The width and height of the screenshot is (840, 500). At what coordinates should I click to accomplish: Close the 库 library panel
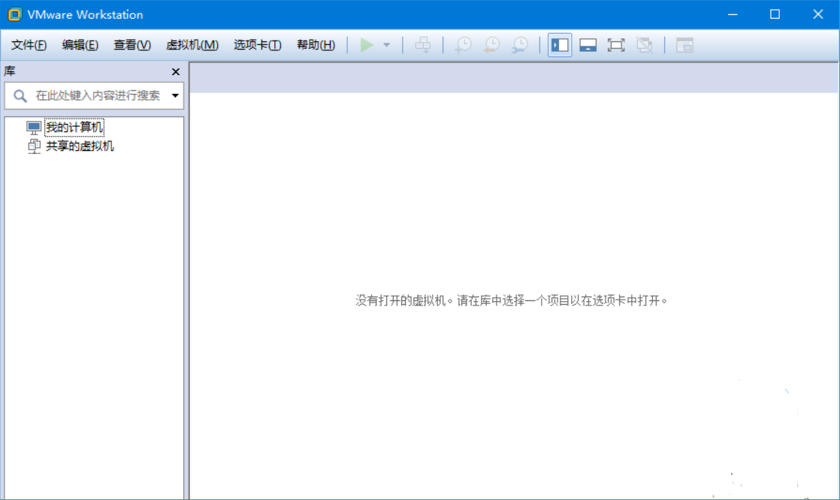point(175,72)
